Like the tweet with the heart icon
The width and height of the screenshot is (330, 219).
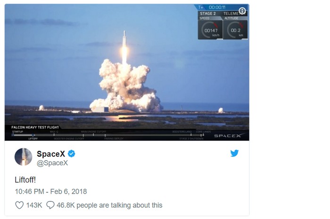(19, 205)
